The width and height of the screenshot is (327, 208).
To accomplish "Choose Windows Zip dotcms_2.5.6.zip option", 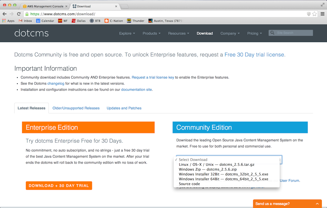I will point(227,169).
